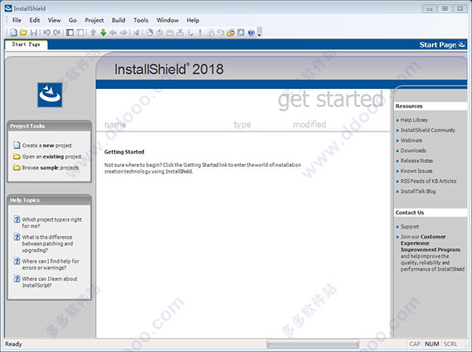Open the Project menu
The image size is (472, 352).
[x=94, y=20]
